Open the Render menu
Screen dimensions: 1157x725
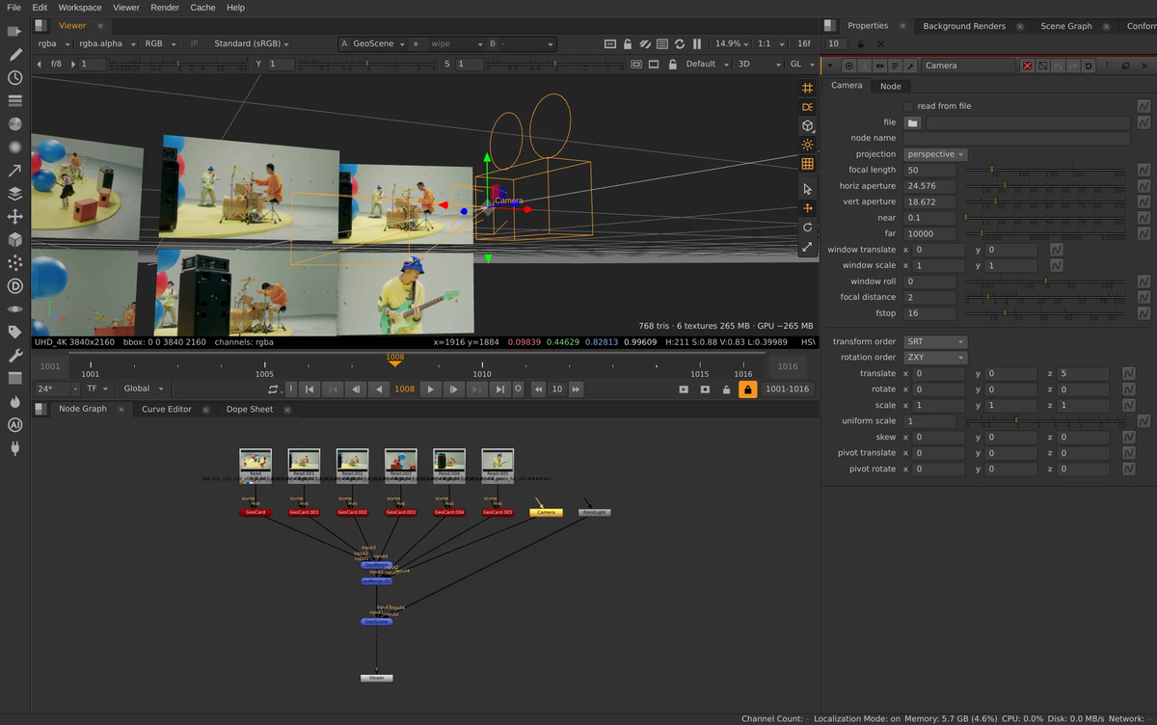pos(165,8)
